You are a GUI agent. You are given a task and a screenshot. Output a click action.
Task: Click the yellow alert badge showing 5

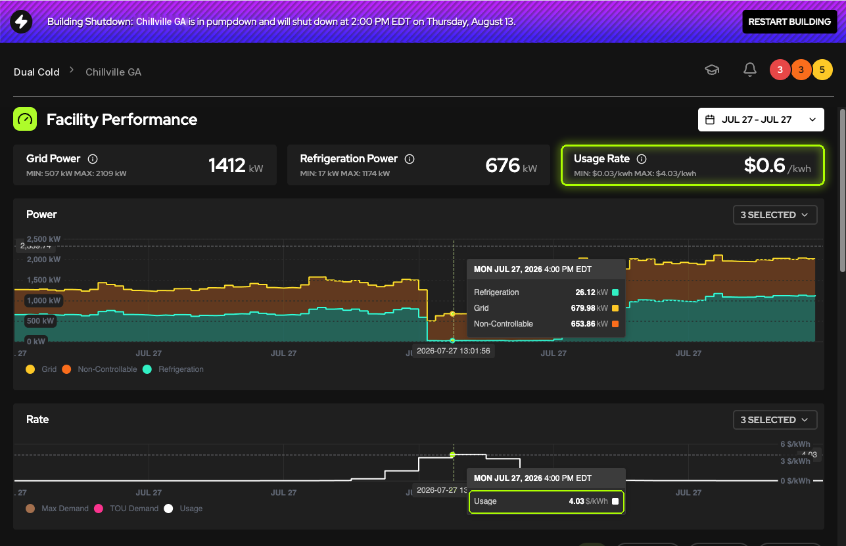[x=822, y=70]
